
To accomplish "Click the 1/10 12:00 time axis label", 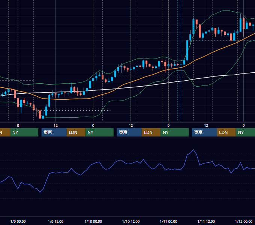I will pyautogui.click(x=131, y=221).
